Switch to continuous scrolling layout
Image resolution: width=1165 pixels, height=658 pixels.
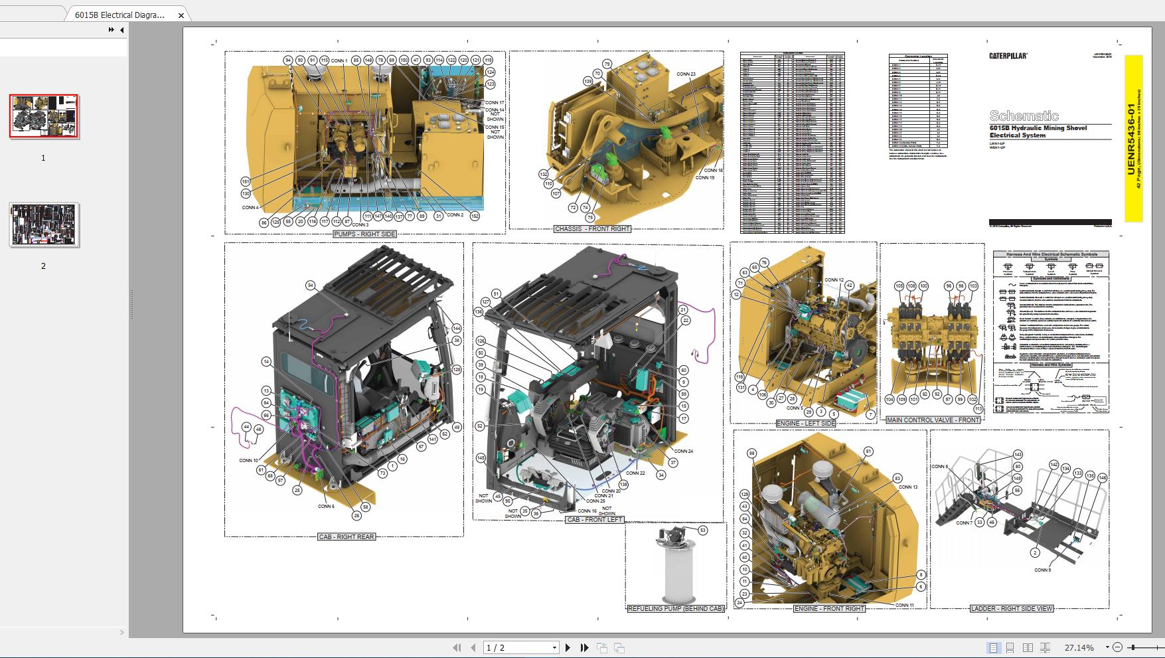point(1010,647)
